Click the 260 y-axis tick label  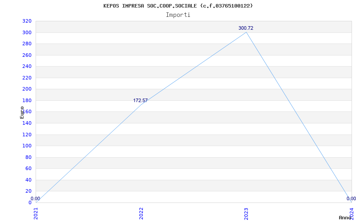tap(27, 55)
